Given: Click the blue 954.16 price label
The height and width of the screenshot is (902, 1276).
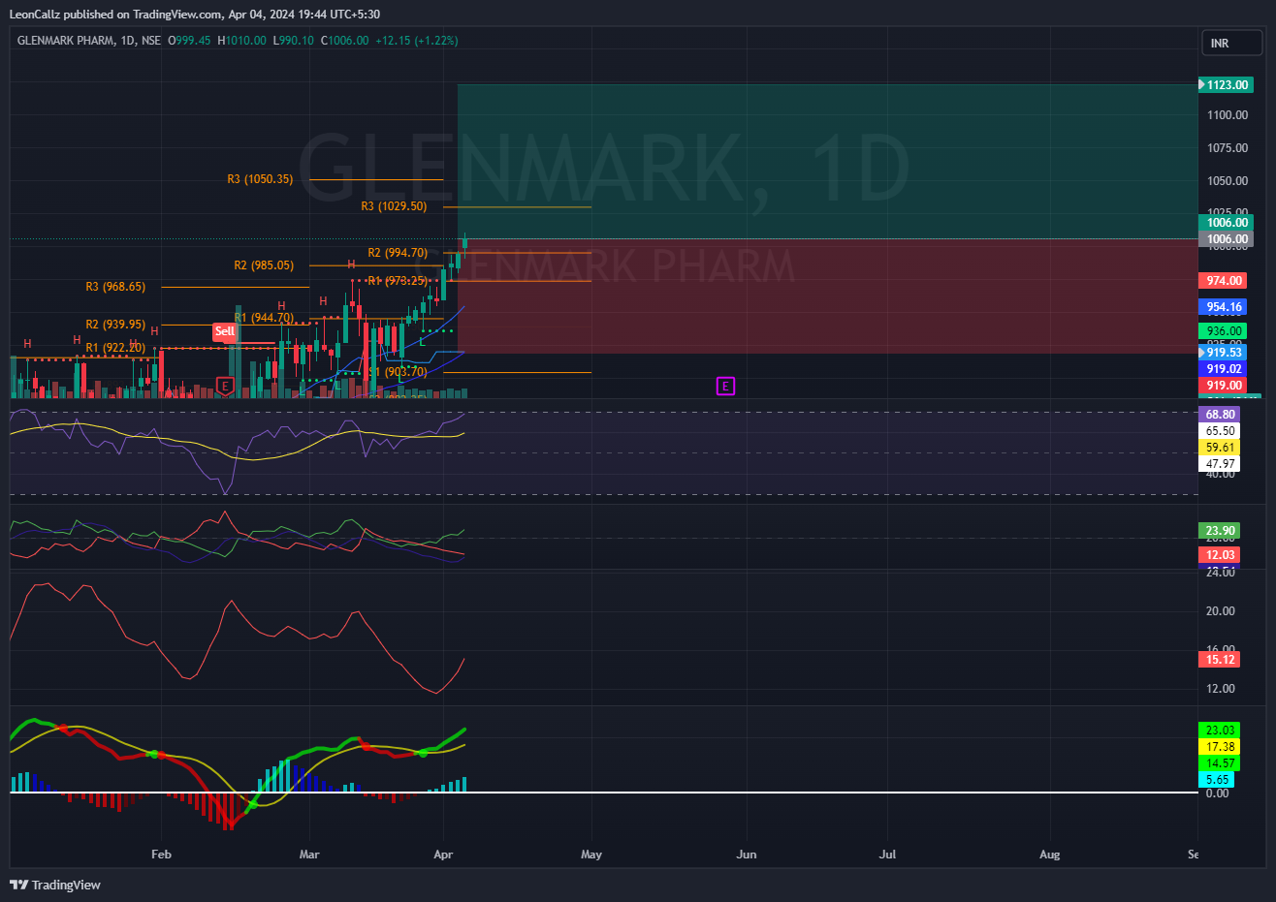Looking at the screenshot, I should [1223, 307].
